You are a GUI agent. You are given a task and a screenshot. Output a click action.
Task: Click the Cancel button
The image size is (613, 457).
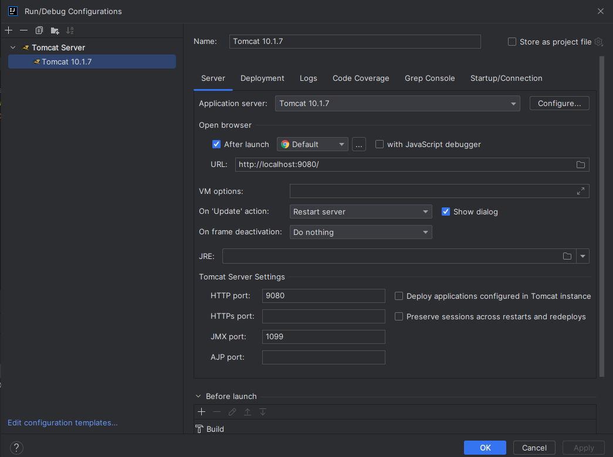pos(534,448)
